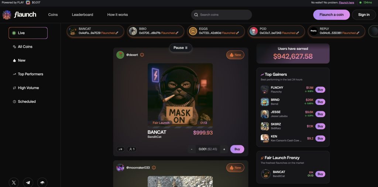This screenshot has height=187, width=378.
Task: Buy BANCAT in Fair Launch Frenzy
Action: (x=320, y=174)
